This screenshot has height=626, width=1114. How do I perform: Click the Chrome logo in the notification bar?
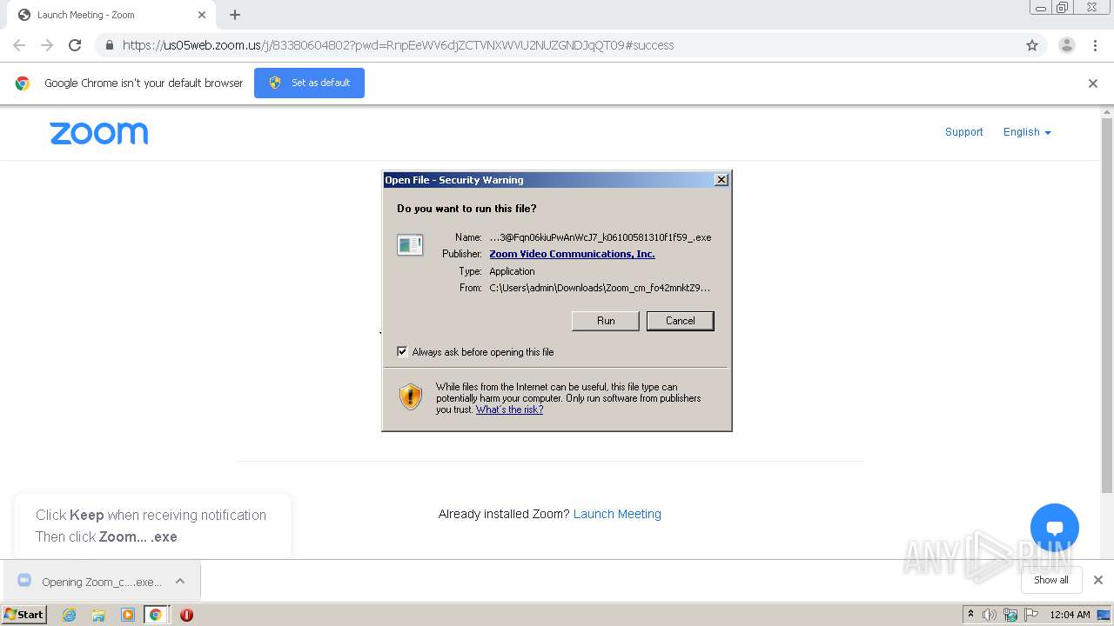click(23, 83)
